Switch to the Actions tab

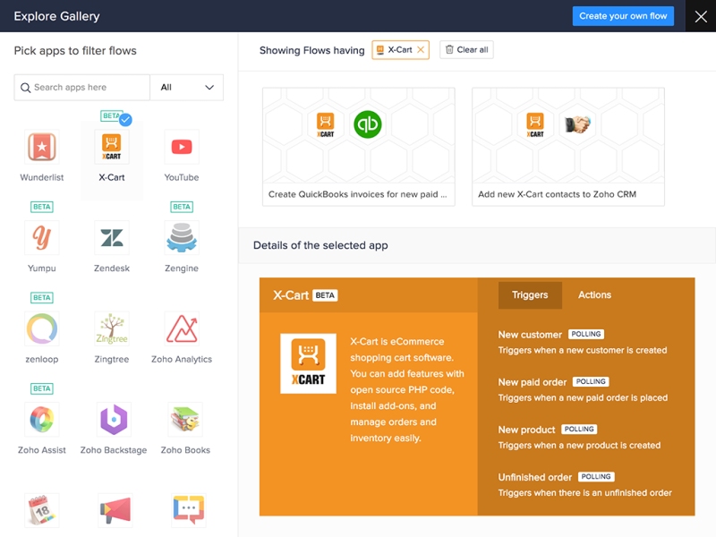coord(594,295)
